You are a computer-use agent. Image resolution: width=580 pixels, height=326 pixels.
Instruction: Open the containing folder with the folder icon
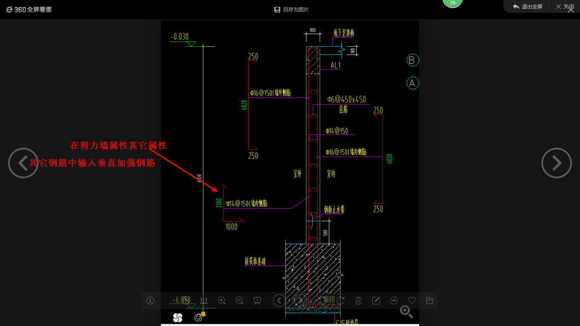430,301
